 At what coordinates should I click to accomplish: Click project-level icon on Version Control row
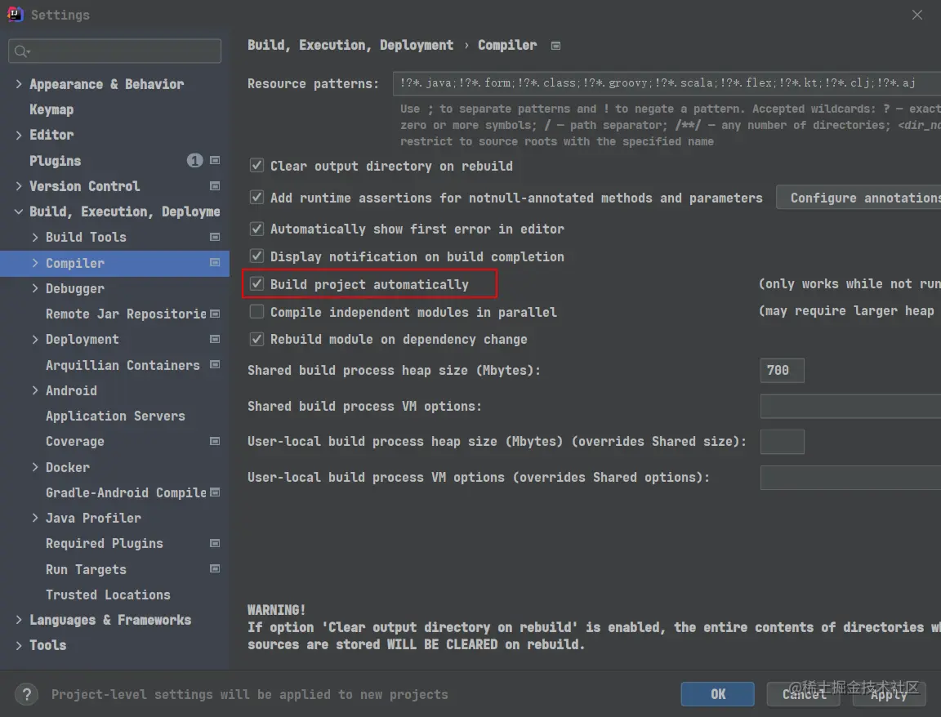tap(215, 186)
